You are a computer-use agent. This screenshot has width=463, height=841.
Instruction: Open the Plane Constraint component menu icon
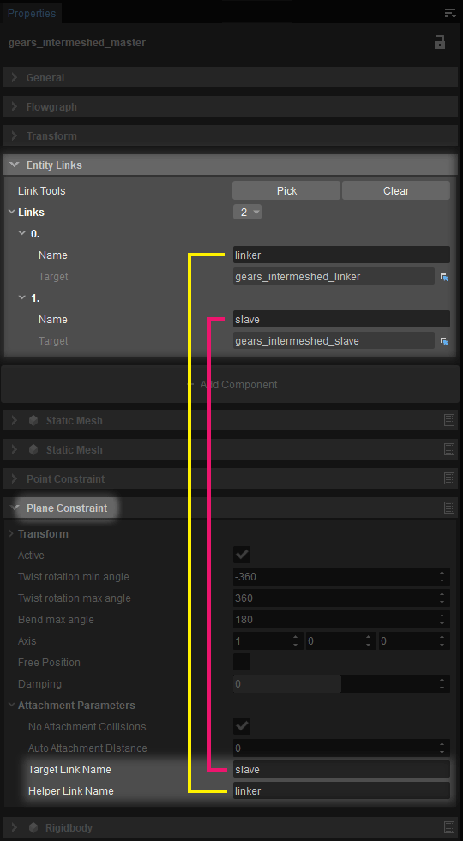pos(449,508)
